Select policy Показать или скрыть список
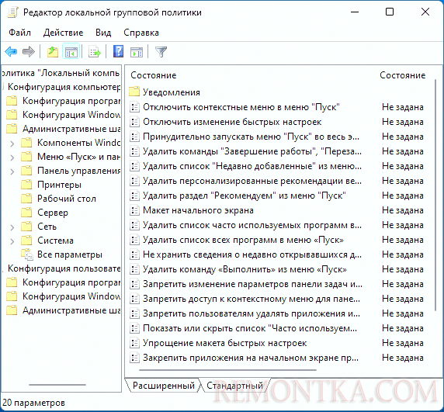 pyautogui.click(x=250, y=328)
